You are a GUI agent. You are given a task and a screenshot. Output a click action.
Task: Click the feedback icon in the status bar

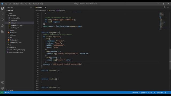(165, 93)
